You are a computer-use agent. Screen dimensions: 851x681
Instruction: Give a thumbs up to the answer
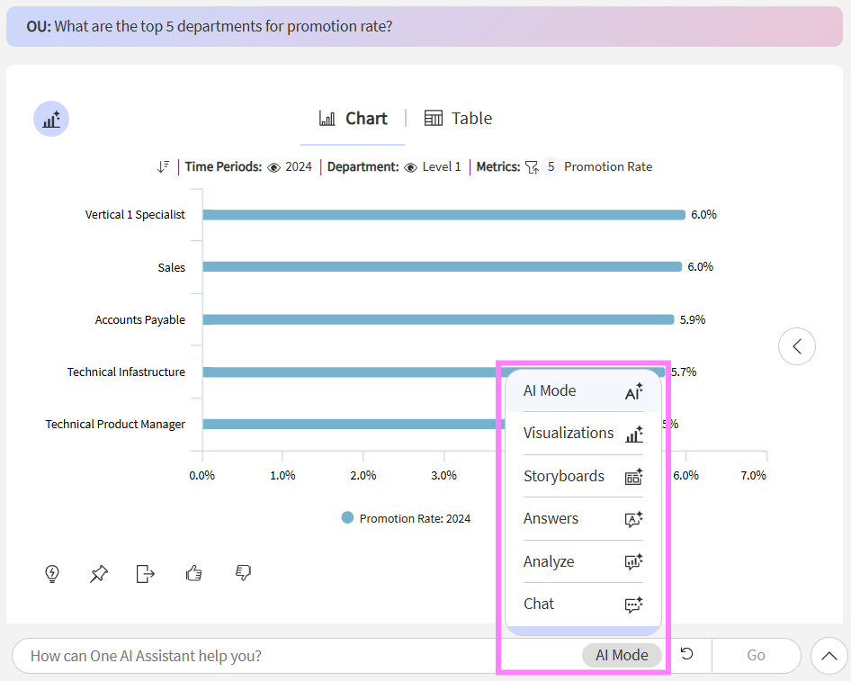(x=193, y=573)
